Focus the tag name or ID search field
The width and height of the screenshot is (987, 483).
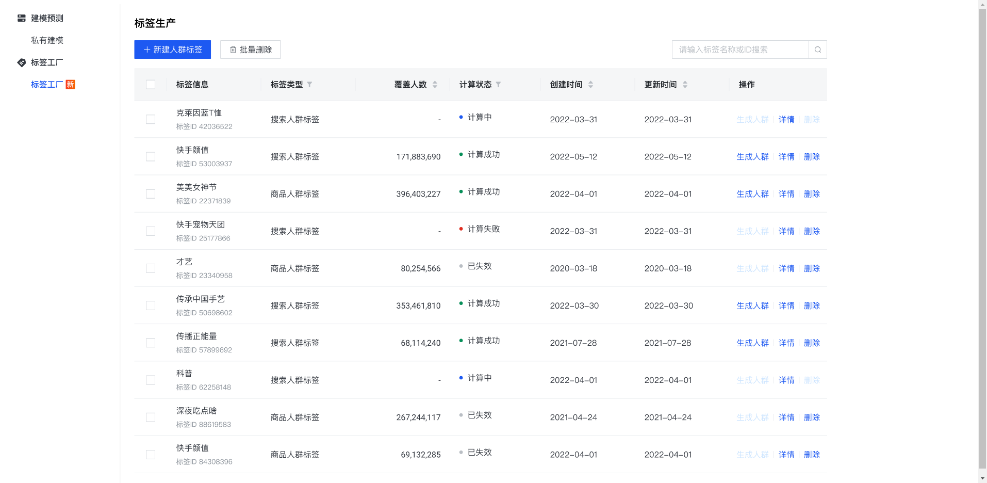tap(741, 50)
